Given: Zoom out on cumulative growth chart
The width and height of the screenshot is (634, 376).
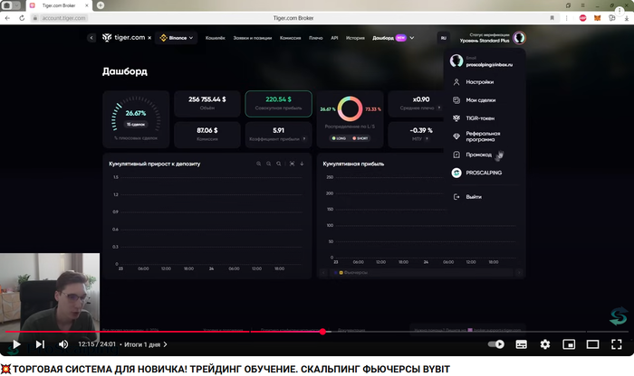Looking at the screenshot, I should (268, 164).
